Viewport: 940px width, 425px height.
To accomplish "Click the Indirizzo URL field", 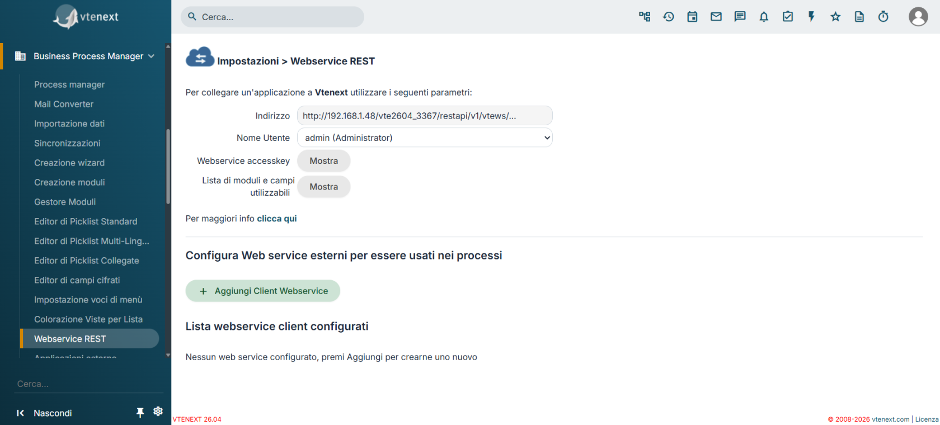I will tap(425, 116).
